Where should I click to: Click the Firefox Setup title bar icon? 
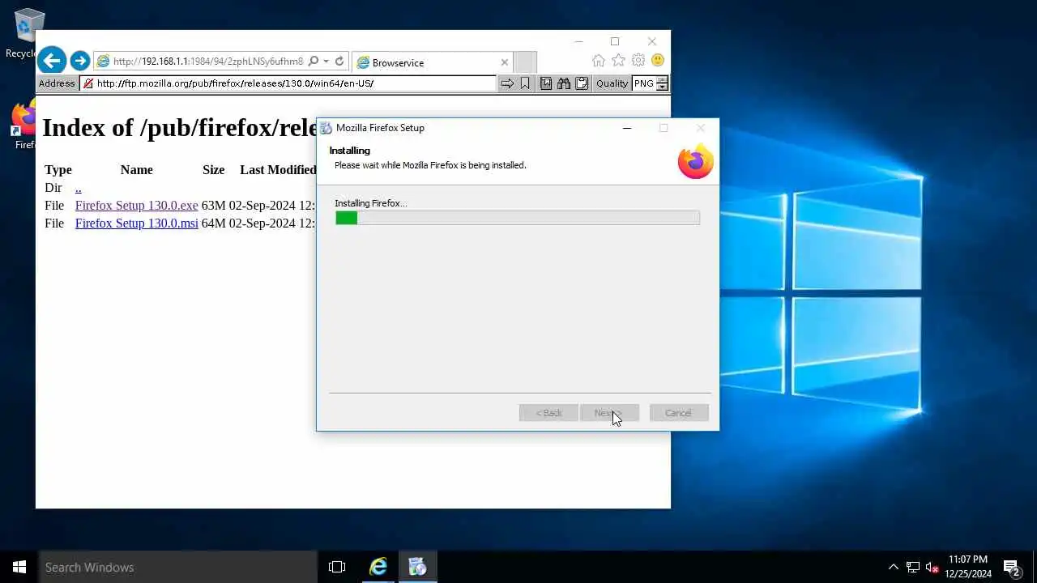[x=326, y=128]
